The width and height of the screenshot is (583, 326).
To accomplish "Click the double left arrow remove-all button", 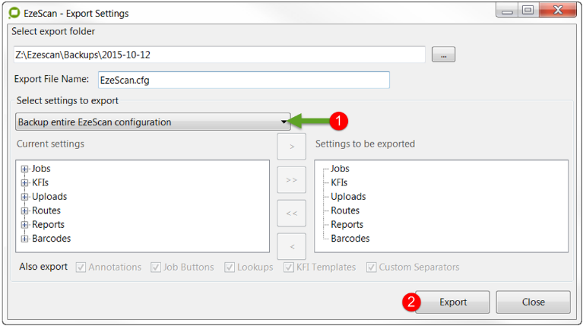I will [292, 213].
